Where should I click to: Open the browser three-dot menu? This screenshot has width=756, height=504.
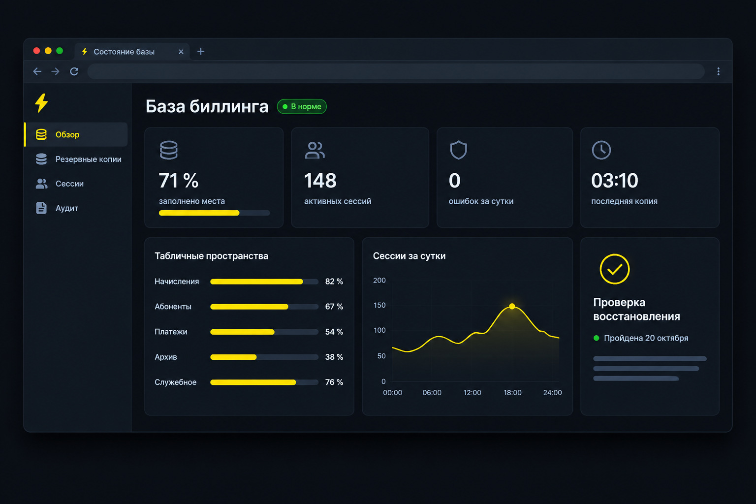pyautogui.click(x=718, y=71)
